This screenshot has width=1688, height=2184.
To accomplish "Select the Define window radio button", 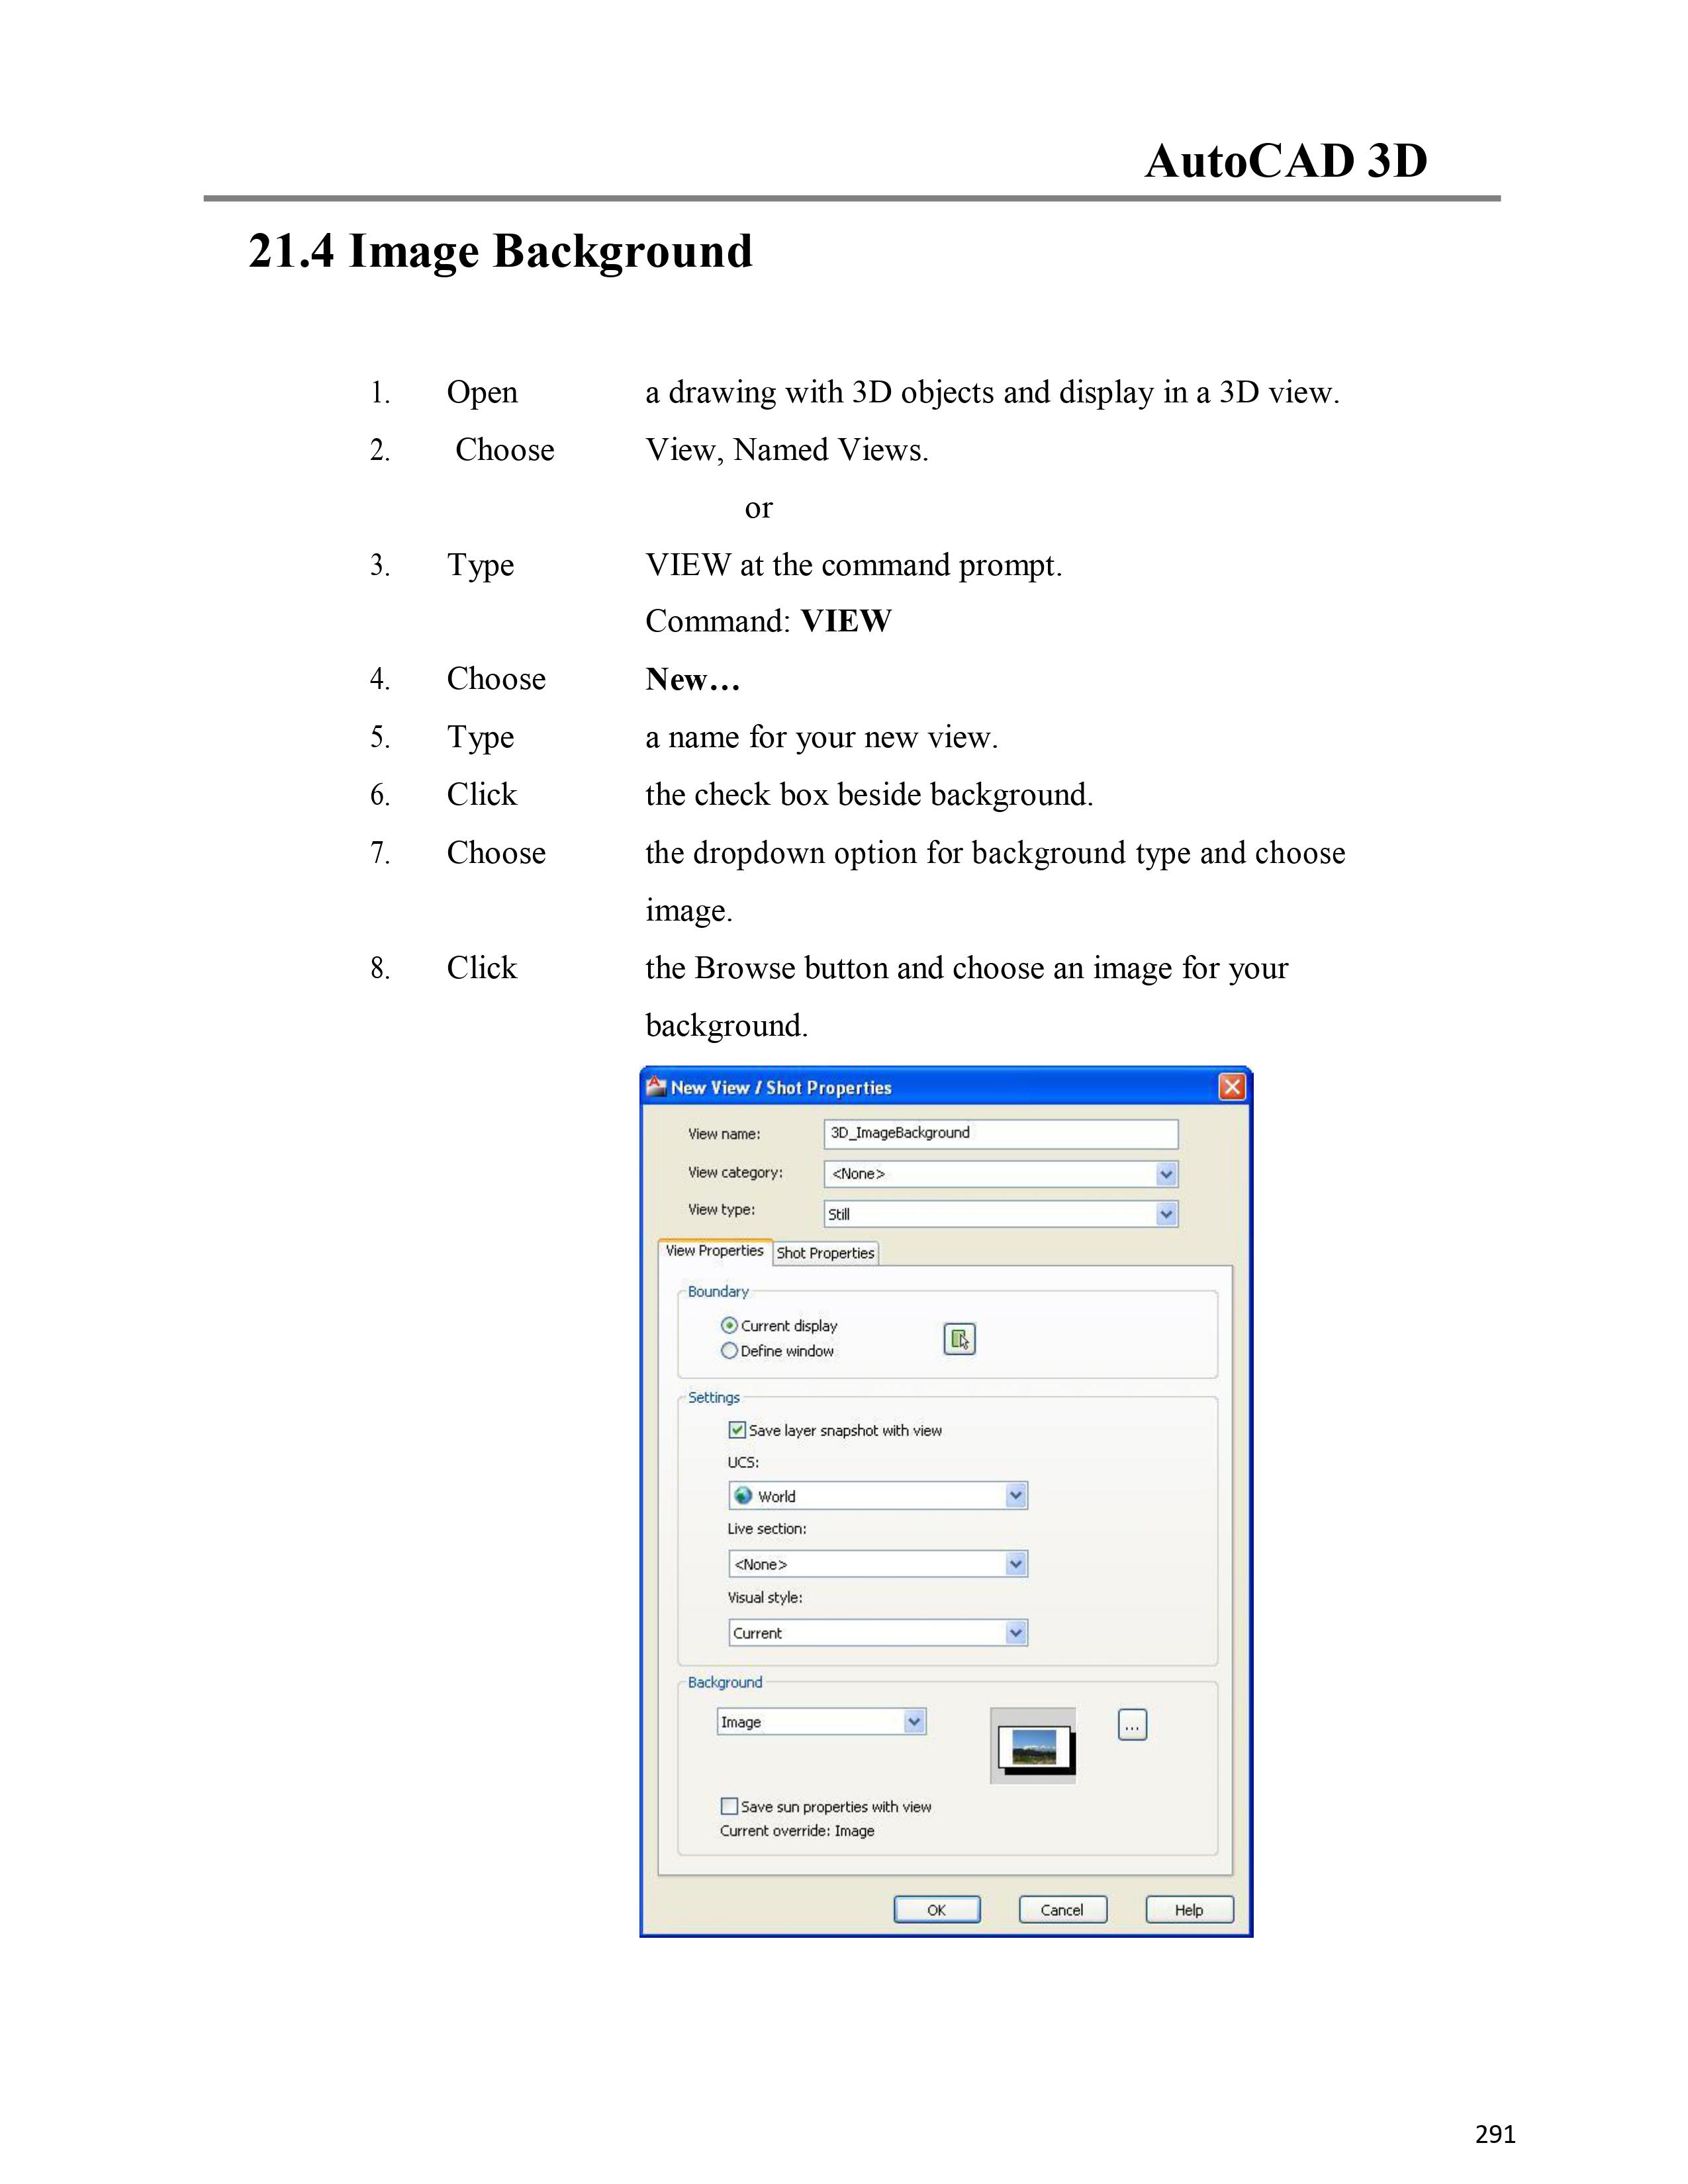I will point(729,1351).
